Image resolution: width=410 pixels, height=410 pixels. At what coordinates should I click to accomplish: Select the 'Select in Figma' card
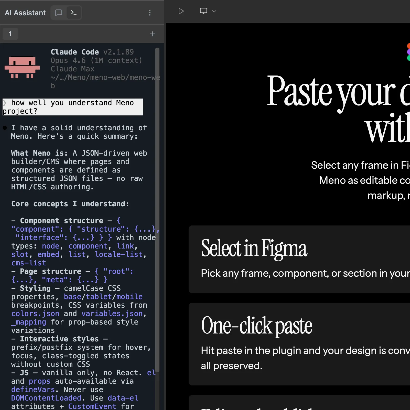click(299, 259)
